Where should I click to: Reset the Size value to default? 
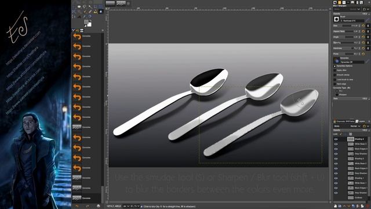(363, 26)
